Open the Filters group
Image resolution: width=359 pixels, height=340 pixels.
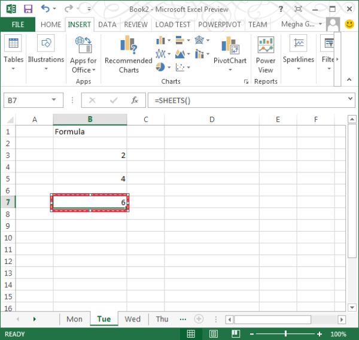click(x=327, y=53)
